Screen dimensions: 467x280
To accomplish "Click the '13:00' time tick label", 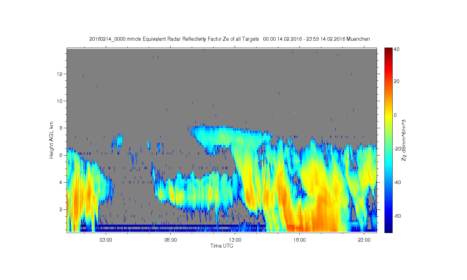I will (235, 240).
